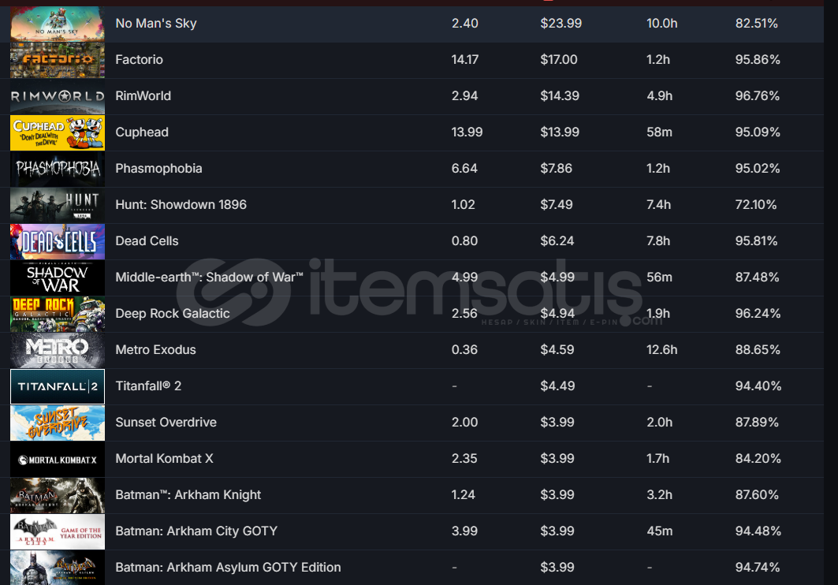The width and height of the screenshot is (838, 585).
Task: Click the 87.48% rating for Shadow of War
Action: [758, 278]
